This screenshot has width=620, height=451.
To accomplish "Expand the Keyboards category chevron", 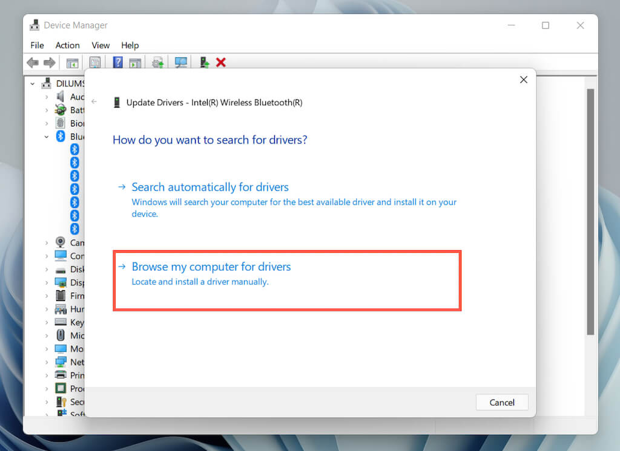I will [46, 322].
